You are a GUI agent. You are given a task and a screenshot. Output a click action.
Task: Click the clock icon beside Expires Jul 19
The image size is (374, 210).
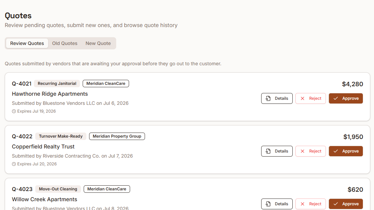pyautogui.click(x=14, y=111)
